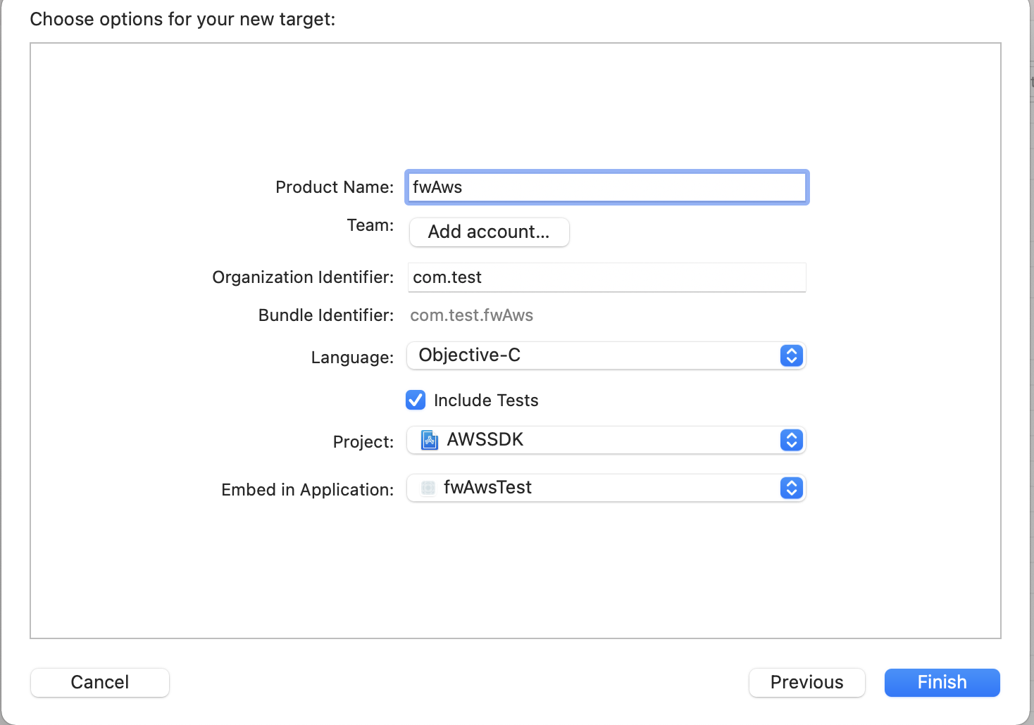Cancel the new target dialog
The image size is (1034, 725).
(x=99, y=682)
